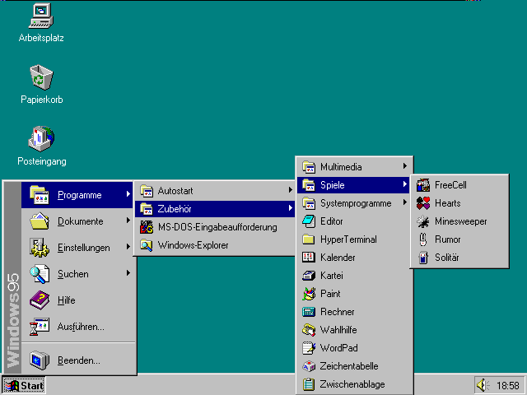The width and height of the screenshot is (527, 395).
Task: Open Solitär using its card deck icon
Action: point(423,258)
